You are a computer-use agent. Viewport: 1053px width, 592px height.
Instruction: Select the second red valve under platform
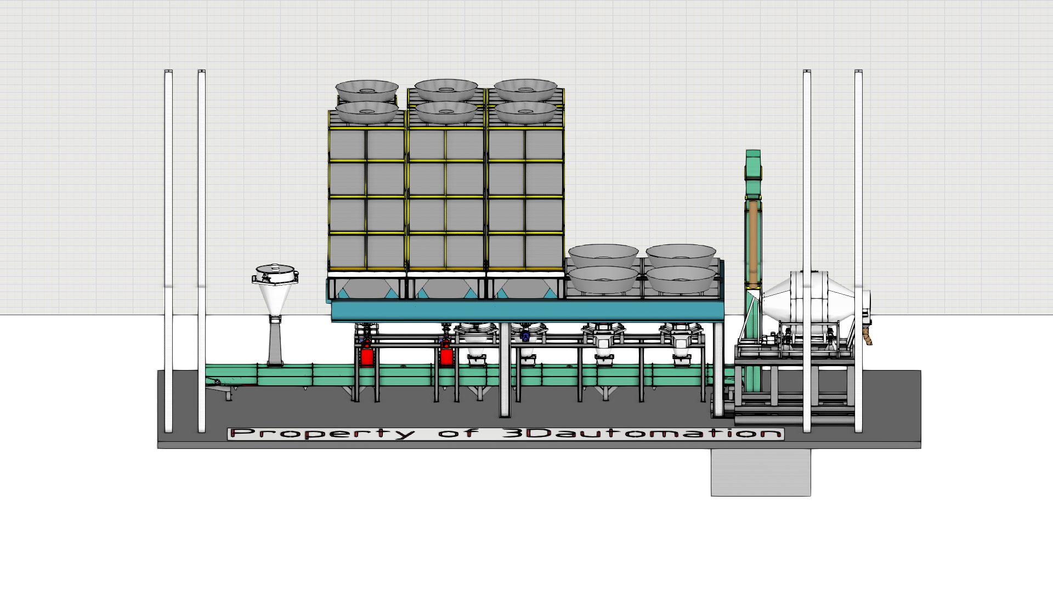pyautogui.click(x=446, y=353)
